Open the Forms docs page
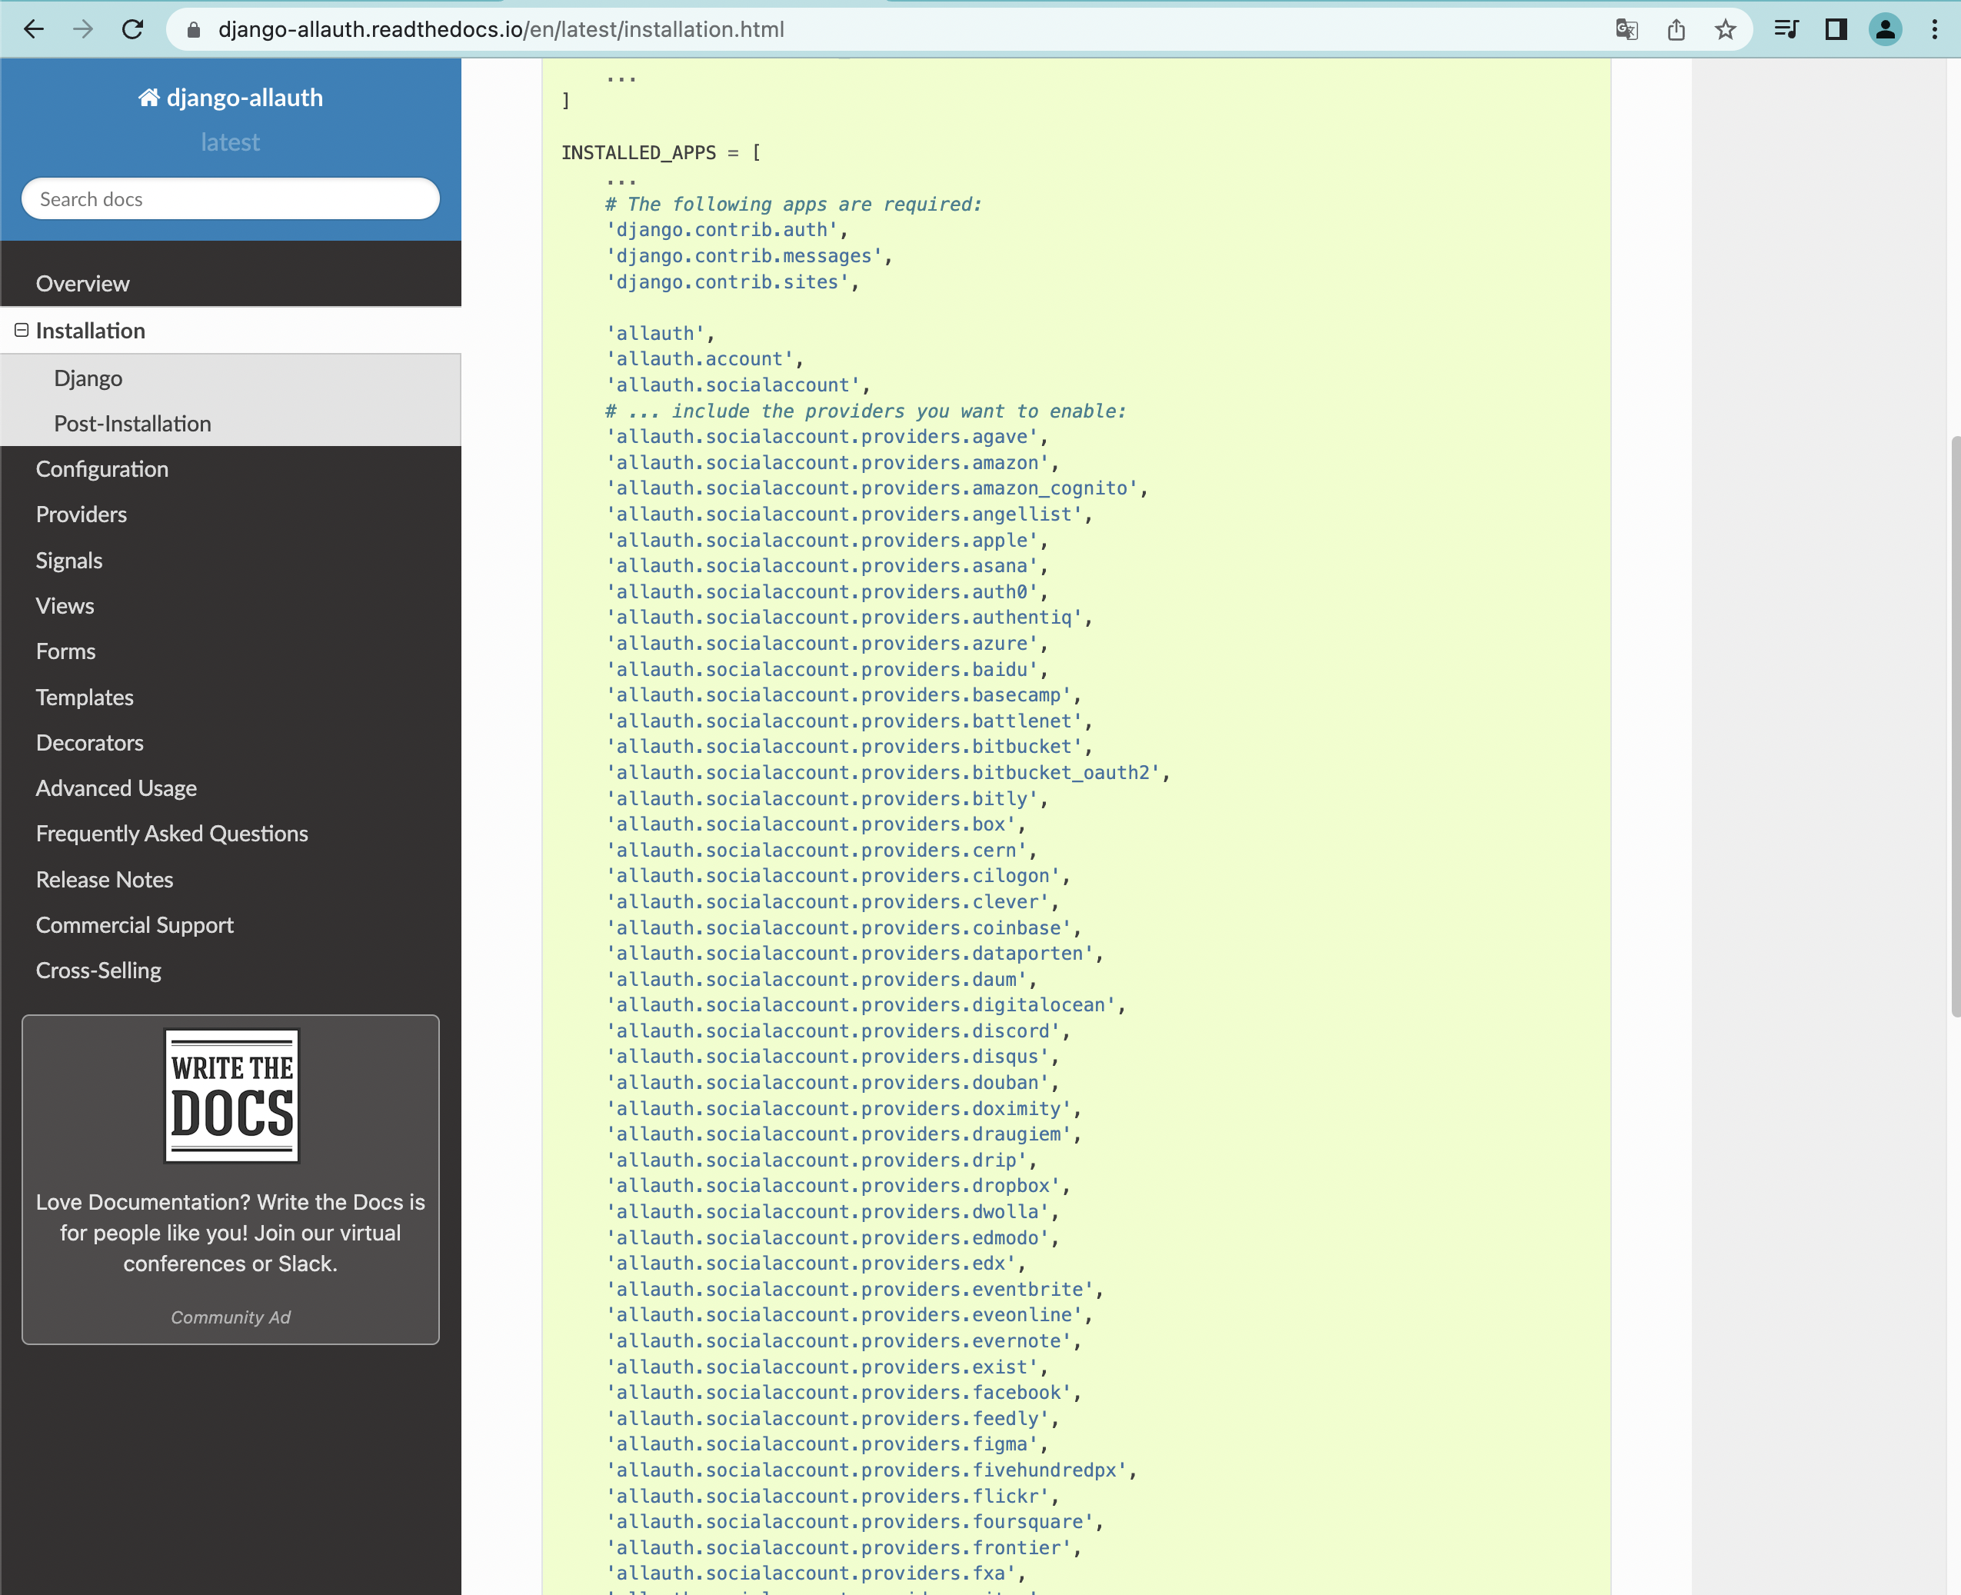This screenshot has width=1961, height=1595. click(231, 651)
